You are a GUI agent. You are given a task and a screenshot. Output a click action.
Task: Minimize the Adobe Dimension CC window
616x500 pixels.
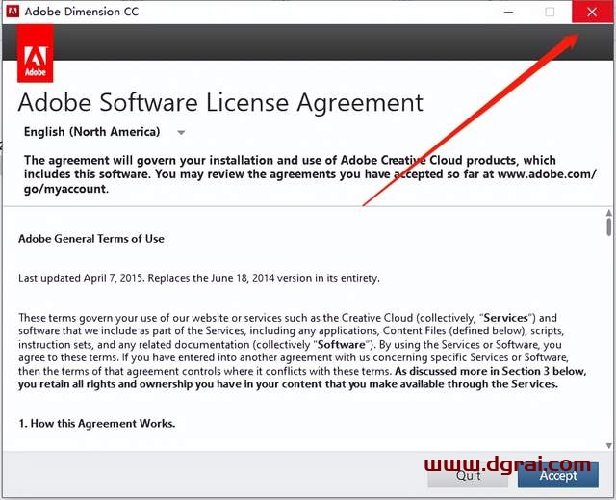tap(508, 12)
